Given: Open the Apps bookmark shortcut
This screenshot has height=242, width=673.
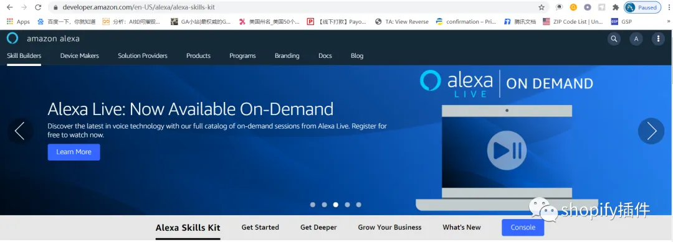Looking at the screenshot, I should (x=18, y=21).
